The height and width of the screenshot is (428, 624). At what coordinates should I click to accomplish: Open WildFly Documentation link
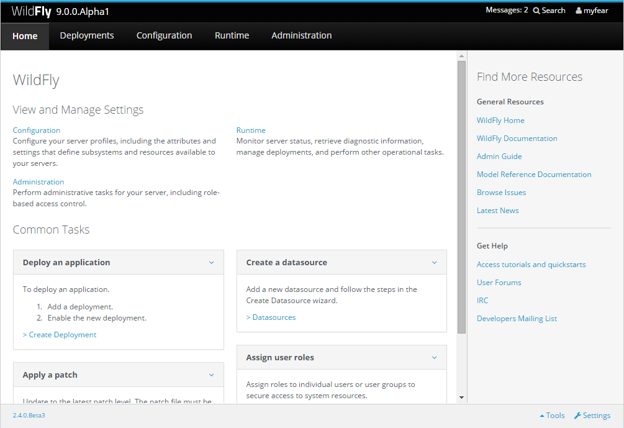coord(517,139)
